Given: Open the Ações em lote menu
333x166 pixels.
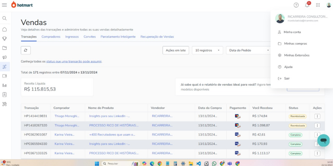Looking at the screenshot, I should click(176, 50).
